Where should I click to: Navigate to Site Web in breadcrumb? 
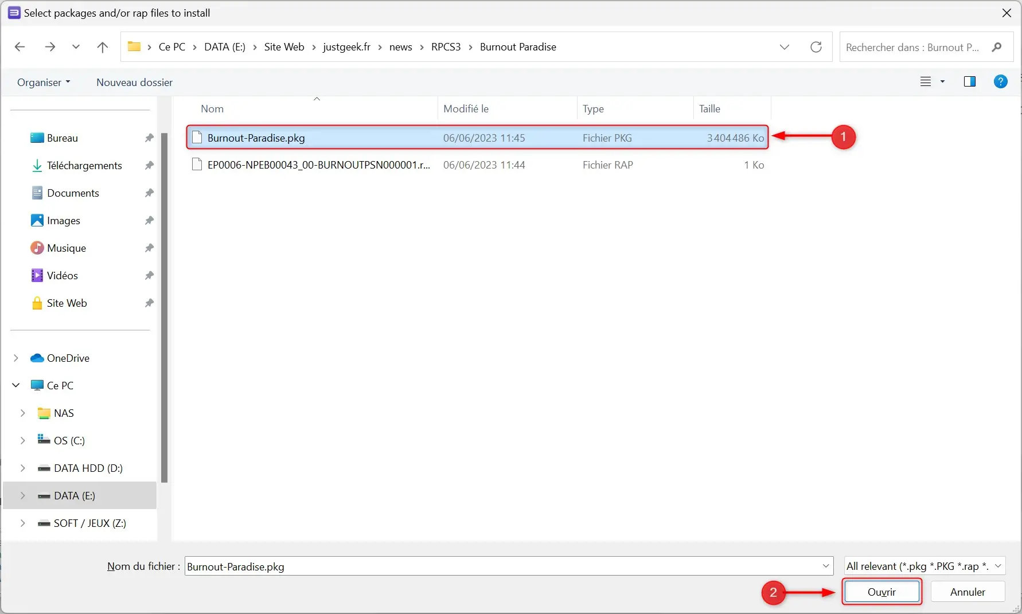(284, 47)
